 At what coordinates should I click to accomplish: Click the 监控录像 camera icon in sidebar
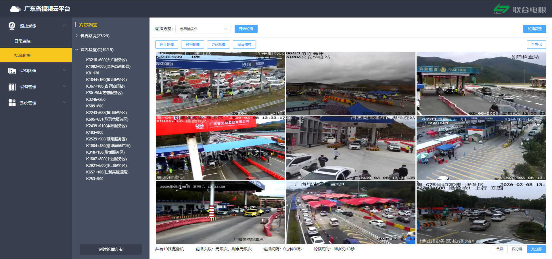point(12,26)
